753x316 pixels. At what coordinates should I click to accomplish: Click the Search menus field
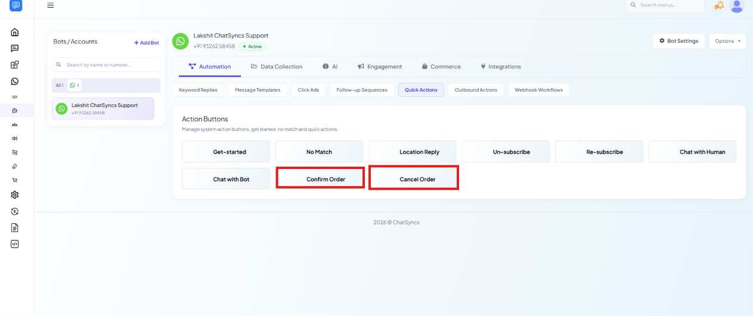(665, 5)
